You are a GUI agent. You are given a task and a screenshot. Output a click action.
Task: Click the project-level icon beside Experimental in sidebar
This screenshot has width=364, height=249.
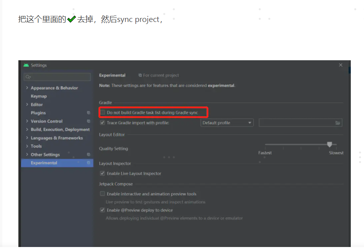(x=88, y=163)
